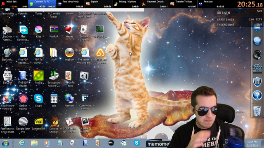
Task: Open the Dell USB desktop icon
Action: point(100,30)
